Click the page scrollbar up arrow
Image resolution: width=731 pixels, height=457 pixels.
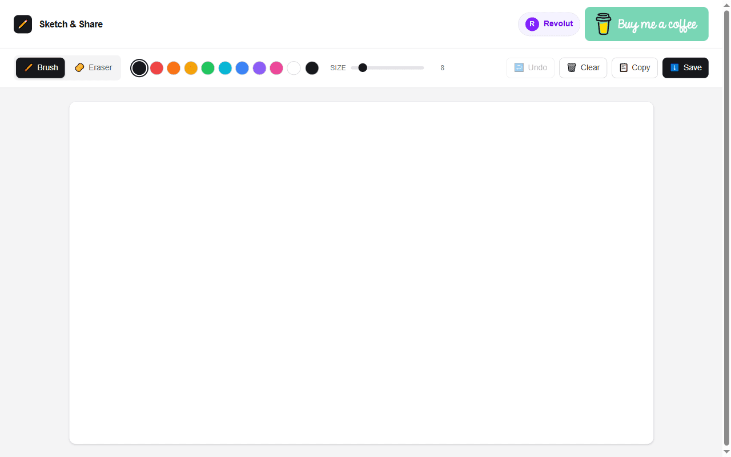coord(726,5)
